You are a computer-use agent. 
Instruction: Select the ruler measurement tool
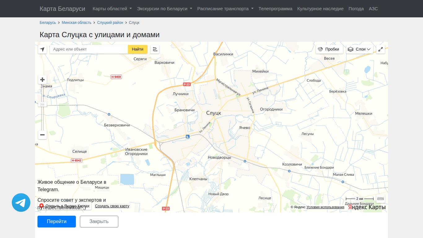[x=381, y=199]
